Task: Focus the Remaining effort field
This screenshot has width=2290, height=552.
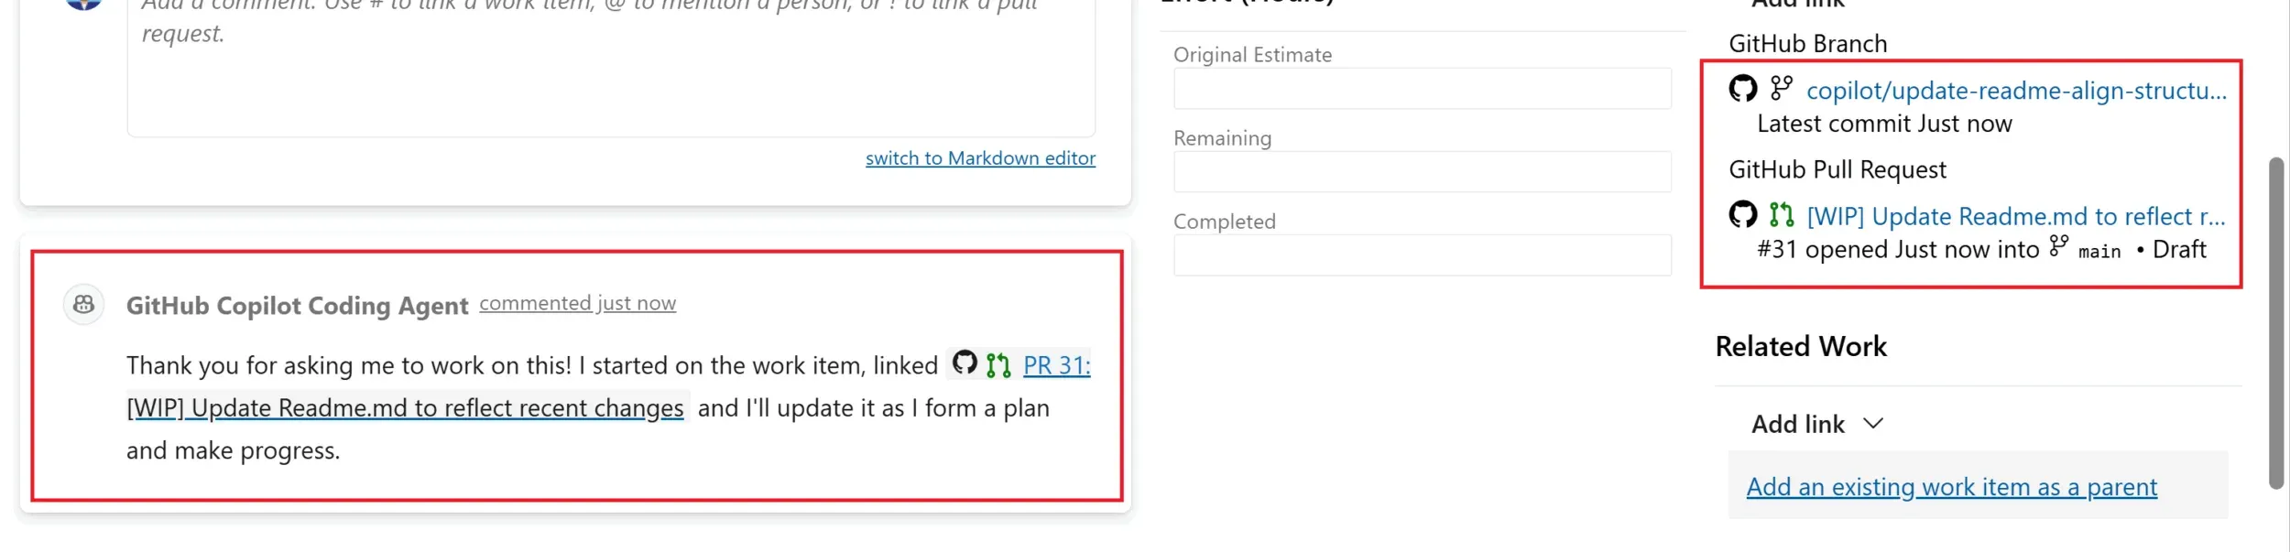Action: click(1422, 172)
